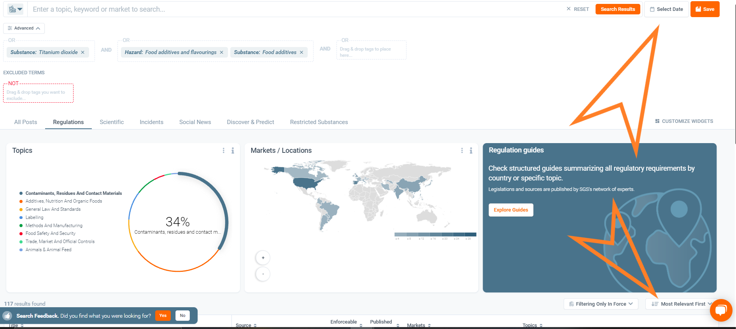Switch to the Restricted Substances tab
The image size is (736, 329).
coord(319,122)
